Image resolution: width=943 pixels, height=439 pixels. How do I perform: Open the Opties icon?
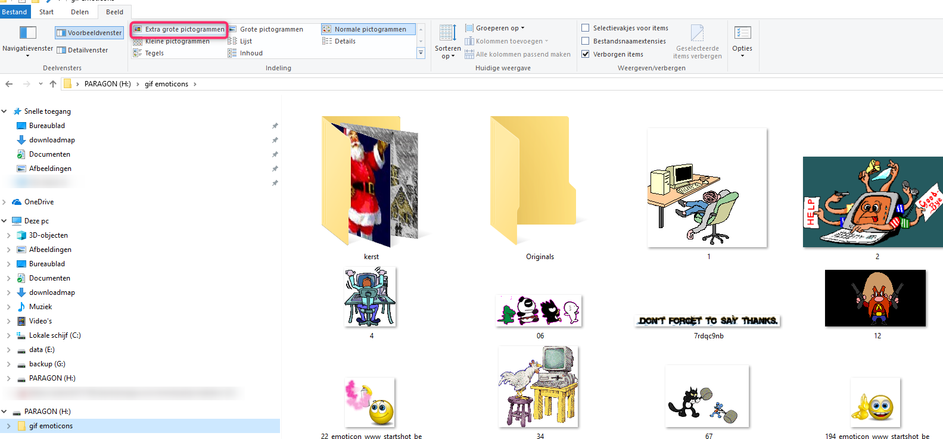[742, 33]
